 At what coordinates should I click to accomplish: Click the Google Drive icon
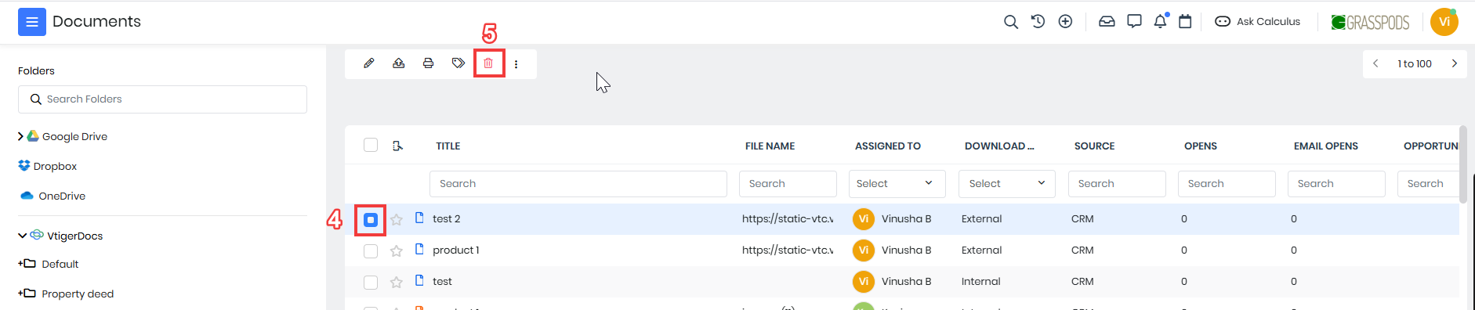click(33, 136)
